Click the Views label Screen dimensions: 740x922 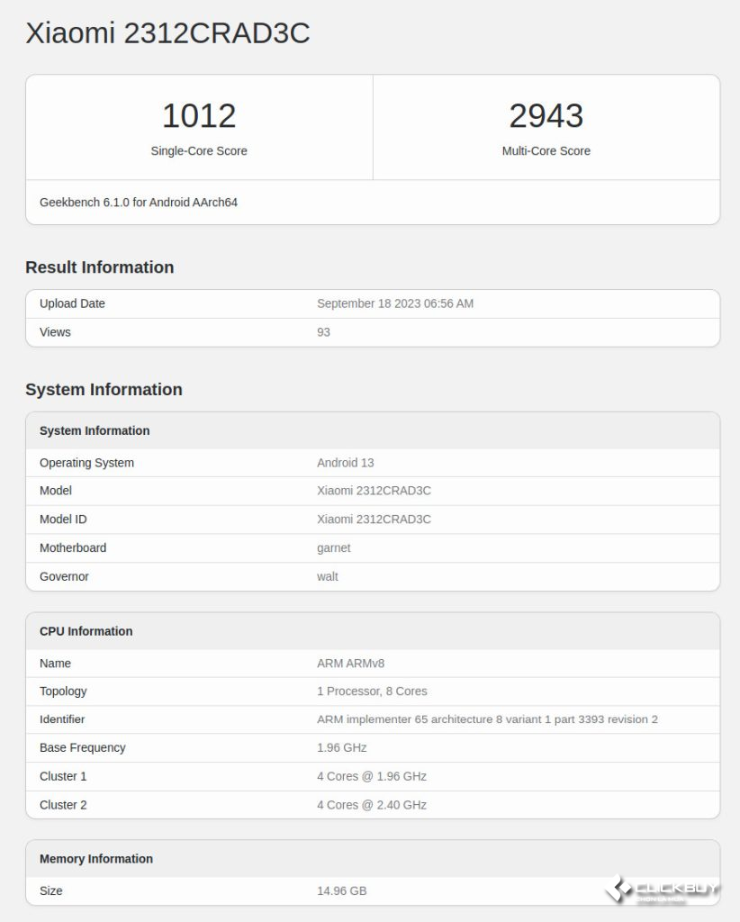(55, 332)
